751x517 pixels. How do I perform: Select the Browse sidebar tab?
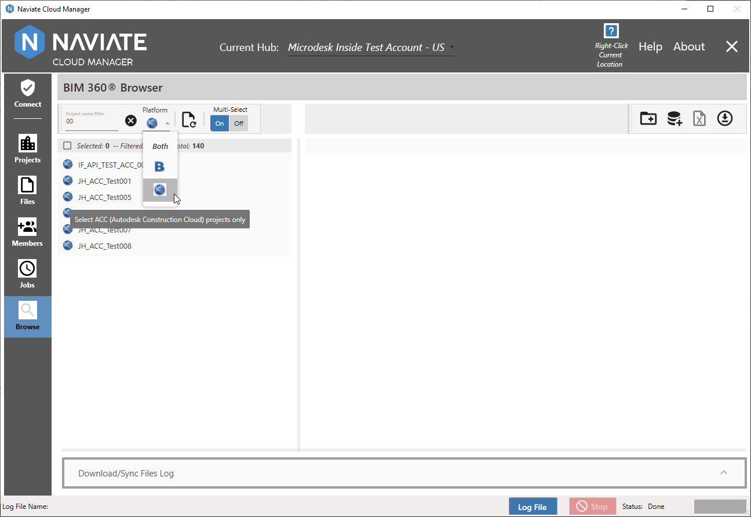pyautogui.click(x=28, y=316)
